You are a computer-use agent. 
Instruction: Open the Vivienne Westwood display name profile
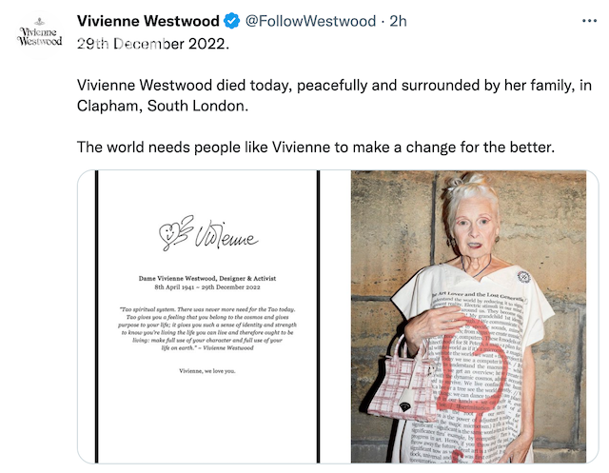(147, 21)
